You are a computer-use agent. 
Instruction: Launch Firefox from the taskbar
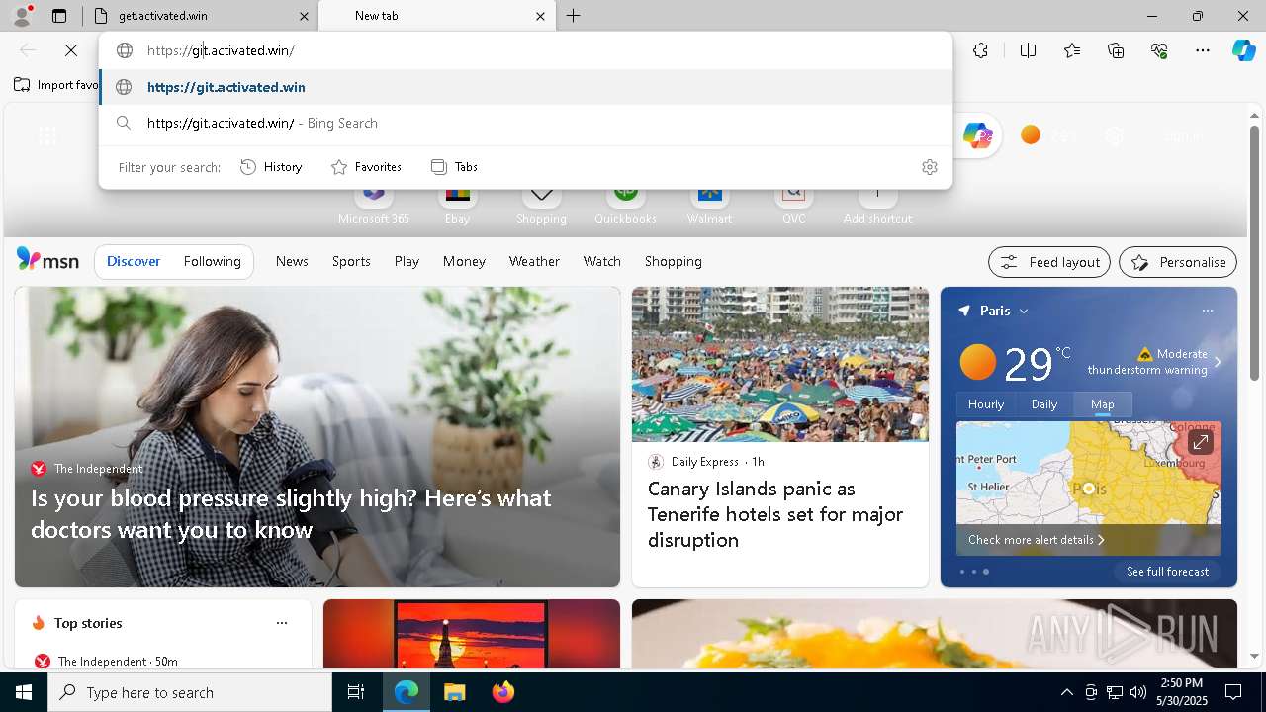click(x=502, y=692)
